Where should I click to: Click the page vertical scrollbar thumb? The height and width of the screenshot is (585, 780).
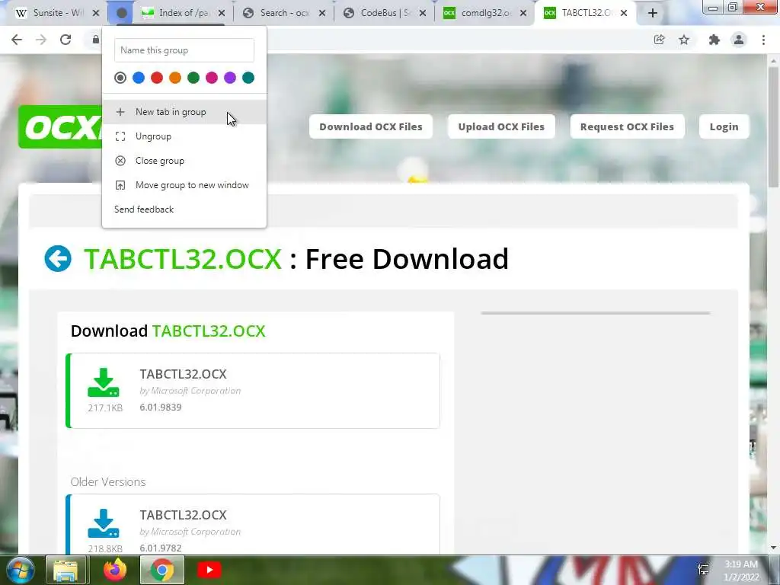[x=774, y=127]
